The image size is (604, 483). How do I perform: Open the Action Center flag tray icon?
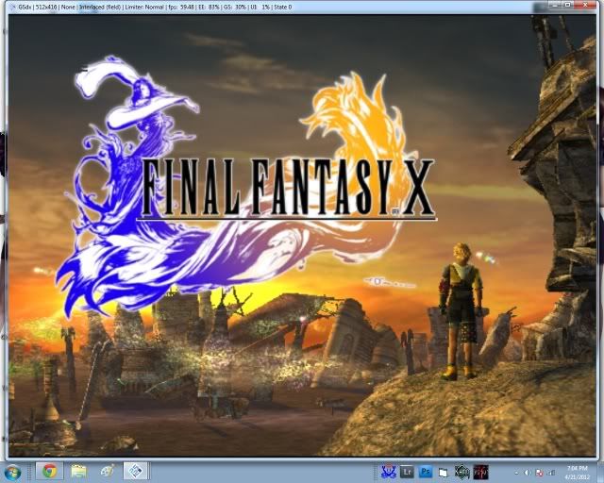[x=540, y=473]
